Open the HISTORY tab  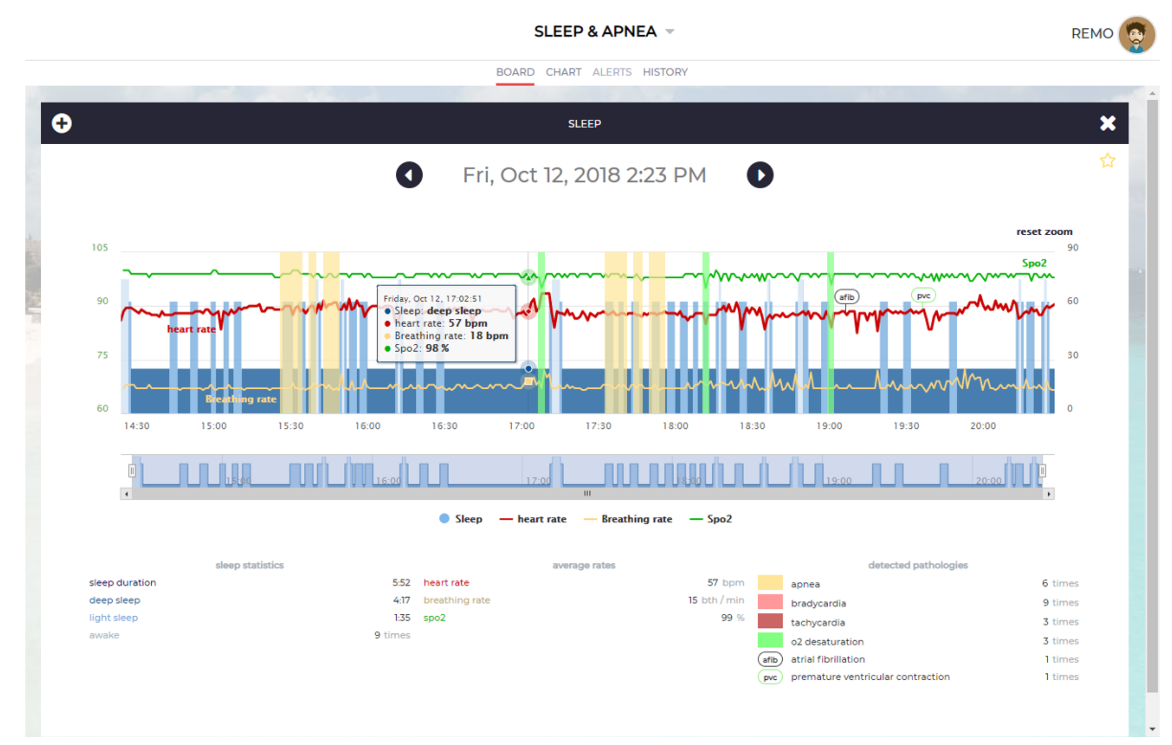(x=665, y=72)
